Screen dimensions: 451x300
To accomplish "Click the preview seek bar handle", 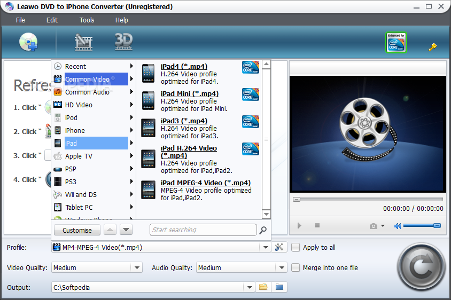I will [x=297, y=199].
